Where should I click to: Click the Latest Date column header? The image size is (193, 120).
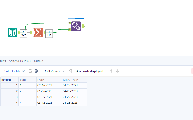point(74,80)
